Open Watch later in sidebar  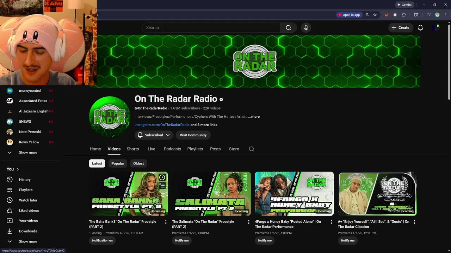[x=30, y=200]
